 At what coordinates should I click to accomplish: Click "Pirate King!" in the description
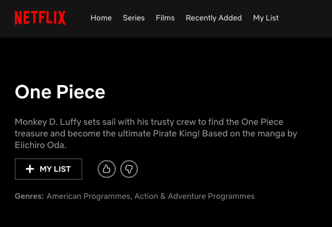[176, 134]
